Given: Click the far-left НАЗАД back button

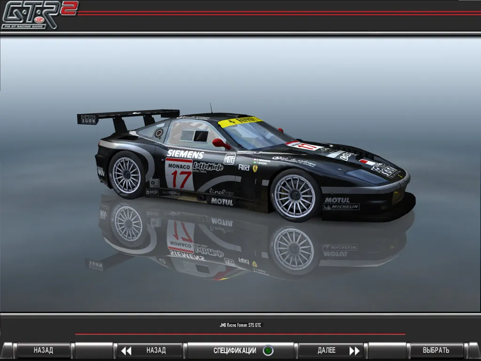Looking at the screenshot, I should 43,350.
